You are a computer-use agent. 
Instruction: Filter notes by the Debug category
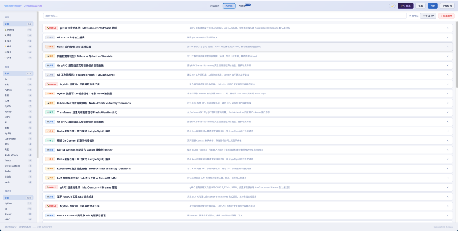tap(18, 30)
